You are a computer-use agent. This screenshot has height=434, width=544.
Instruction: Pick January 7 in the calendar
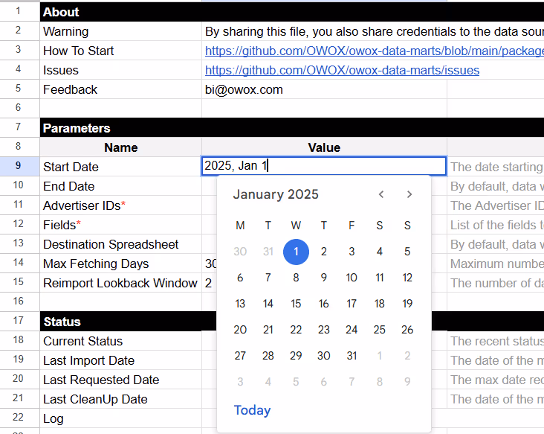(x=268, y=278)
